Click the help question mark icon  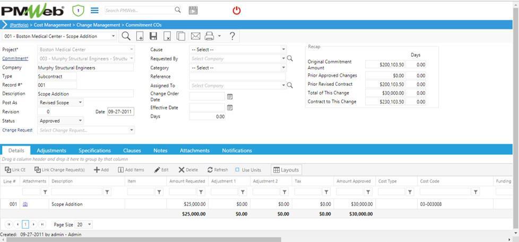pyautogui.click(x=232, y=36)
